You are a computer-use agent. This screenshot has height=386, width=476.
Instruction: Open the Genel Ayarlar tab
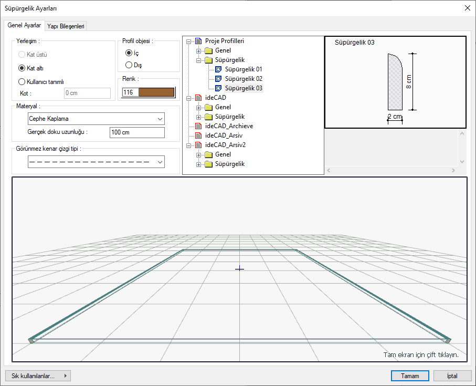point(24,25)
